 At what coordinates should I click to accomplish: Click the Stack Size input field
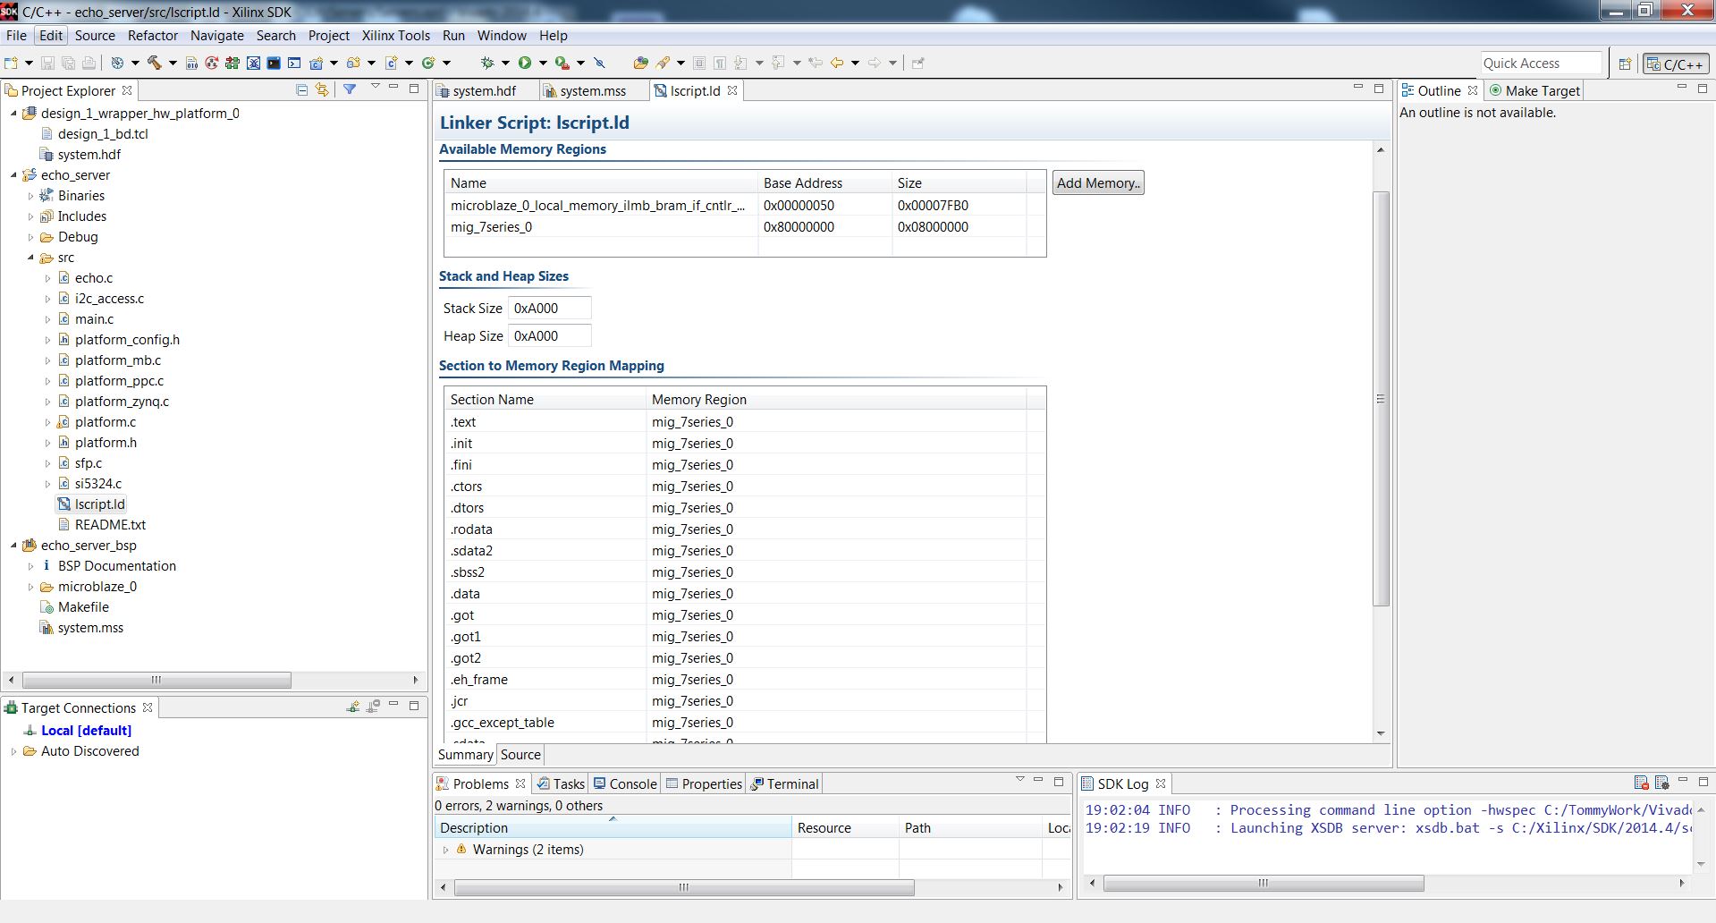[x=549, y=308]
